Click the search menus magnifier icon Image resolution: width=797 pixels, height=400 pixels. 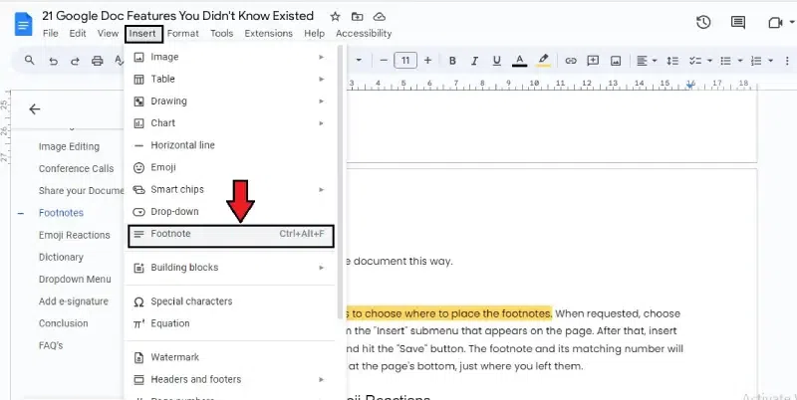30,61
